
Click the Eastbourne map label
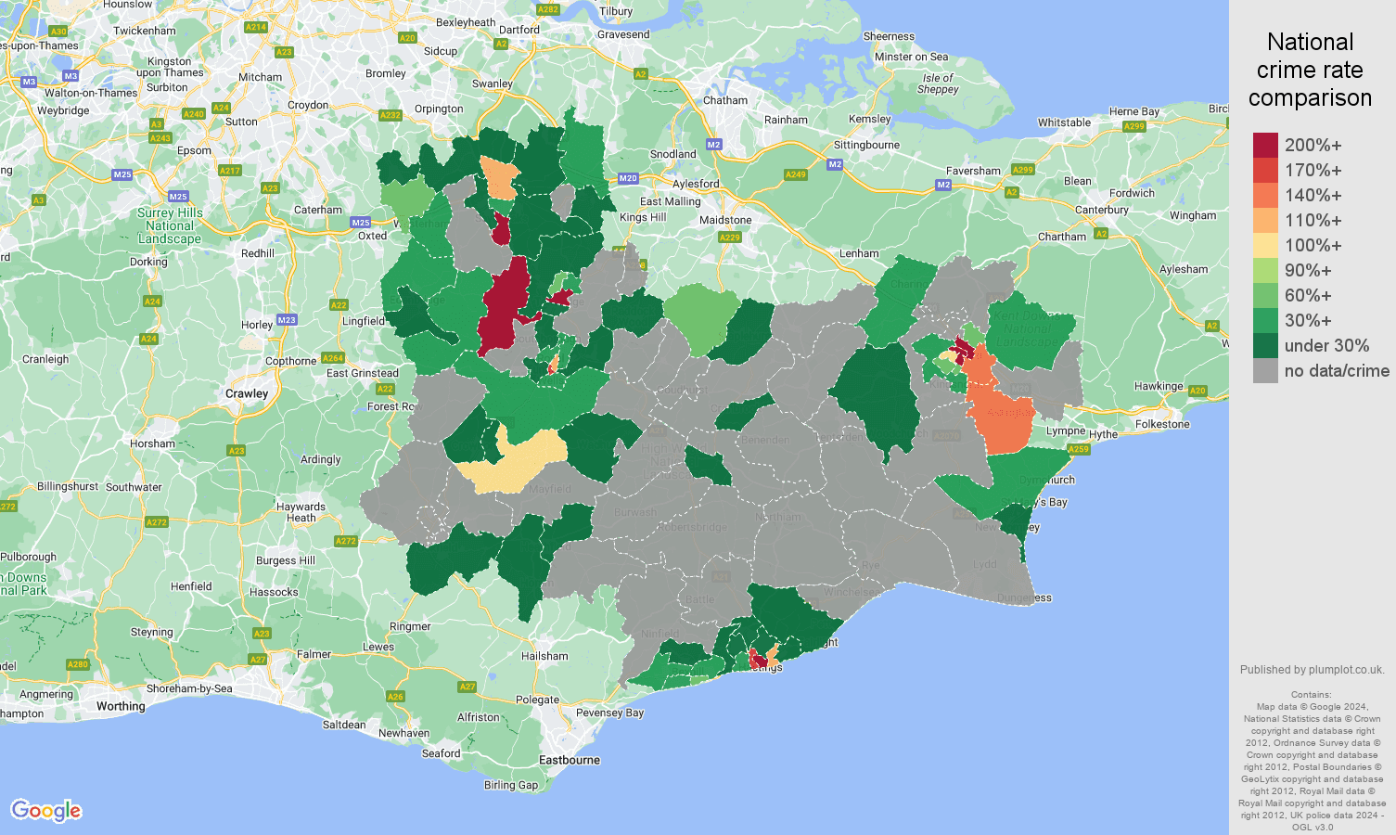coord(570,760)
